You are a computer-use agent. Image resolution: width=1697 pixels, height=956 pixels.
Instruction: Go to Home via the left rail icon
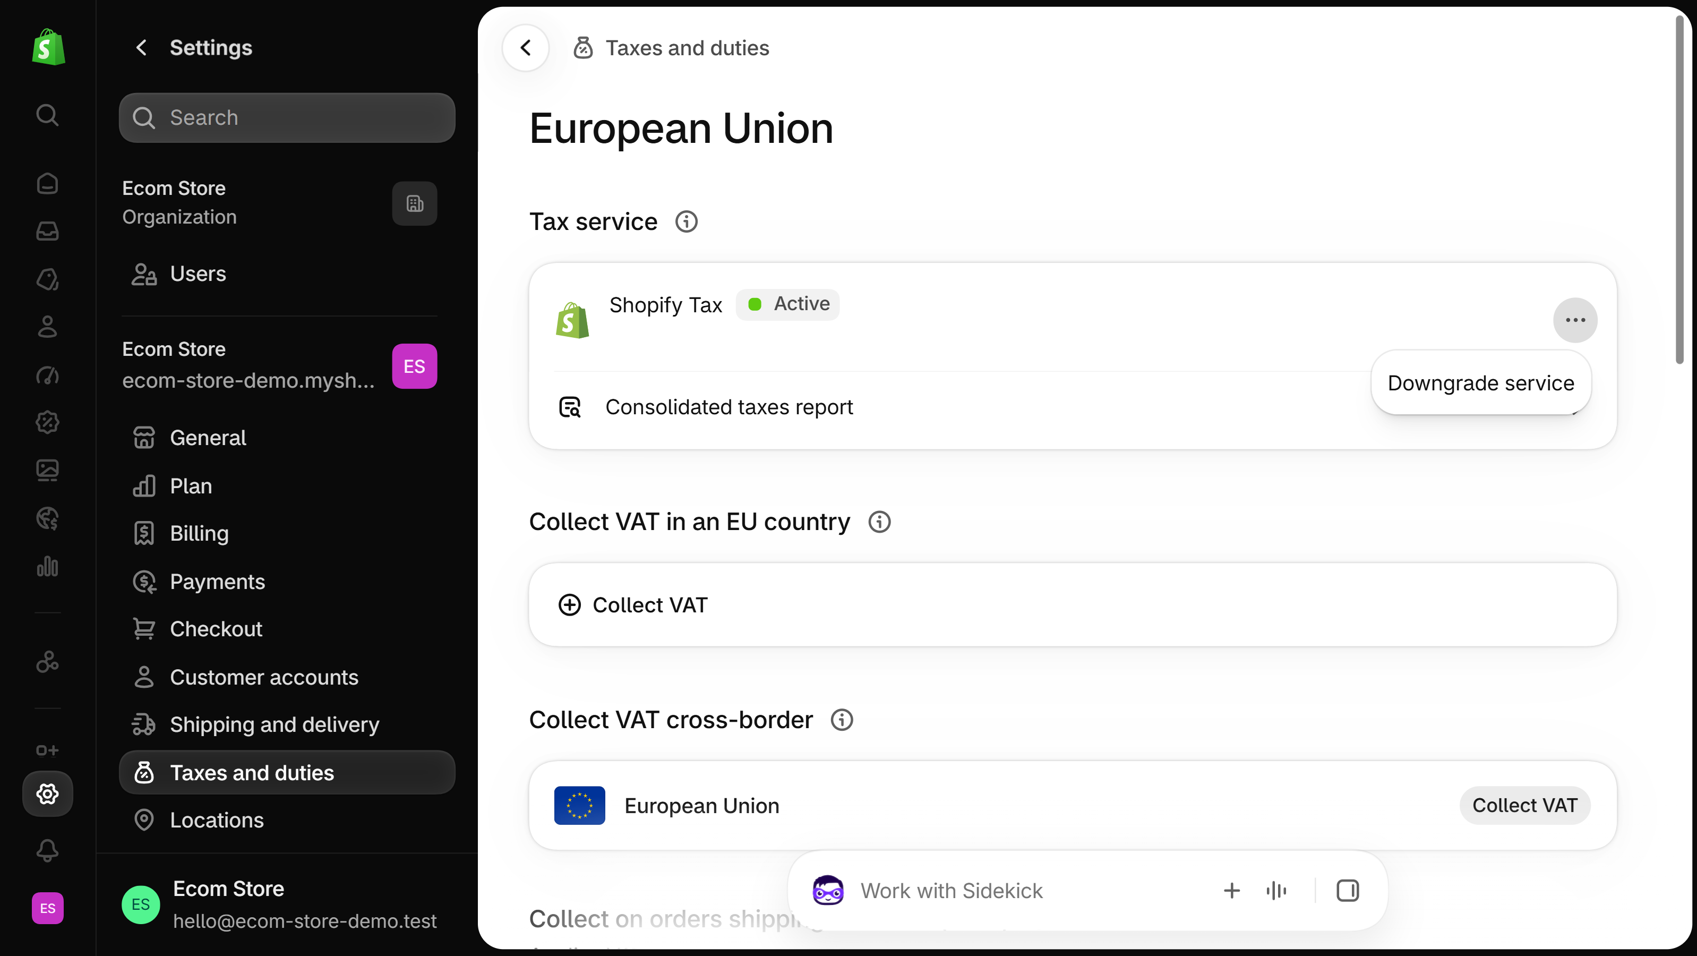coord(47,183)
